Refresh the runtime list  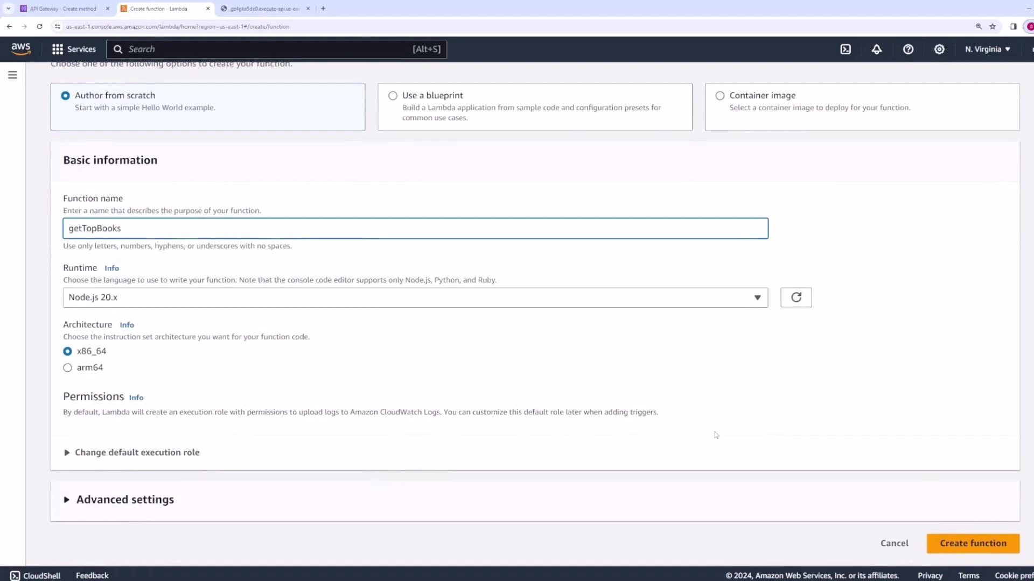(x=796, y=297)
